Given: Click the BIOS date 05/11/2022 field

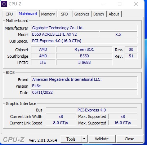Looking at the screenshot, I should click(x=84, y=92).
